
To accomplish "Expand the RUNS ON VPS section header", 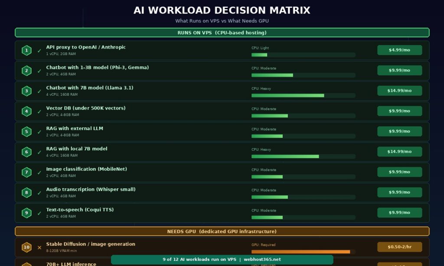I will pos(222,32).
